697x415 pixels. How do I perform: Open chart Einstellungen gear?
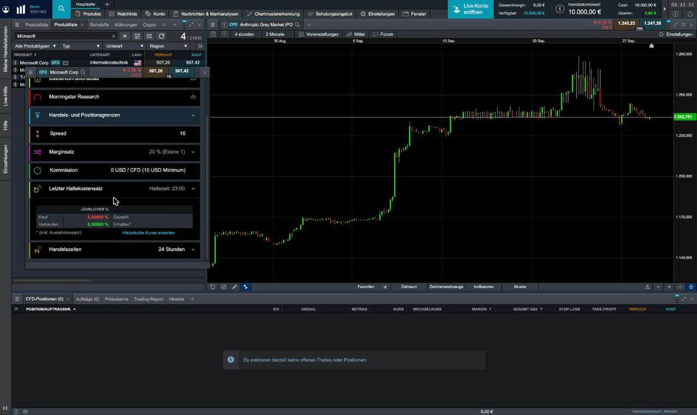[x=676, y=34]
